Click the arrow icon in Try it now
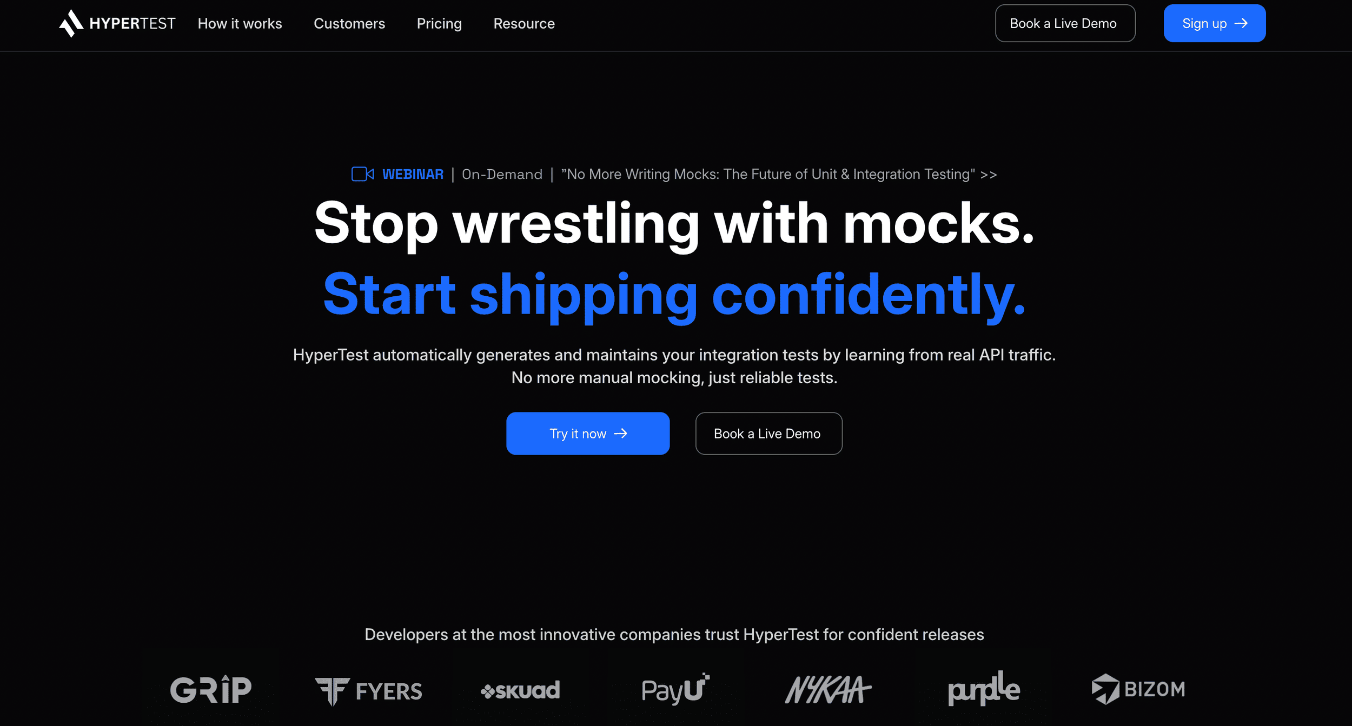The image size is (1352, 726). pyautogui.click(x=621, y=434)
